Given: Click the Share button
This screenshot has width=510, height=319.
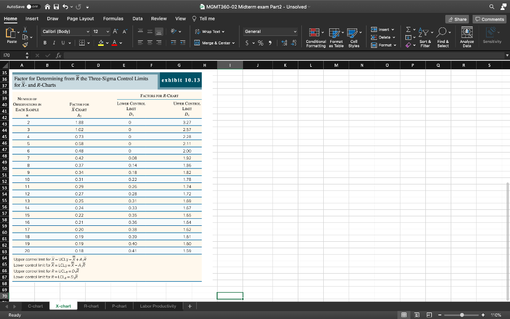Looking at the screenshot, I should [x=457, y=18].
